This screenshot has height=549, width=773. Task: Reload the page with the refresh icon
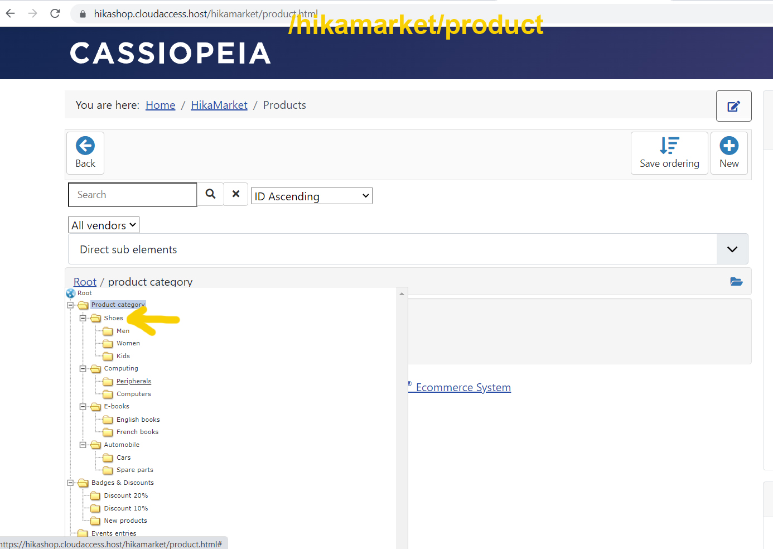pos(55,13)
